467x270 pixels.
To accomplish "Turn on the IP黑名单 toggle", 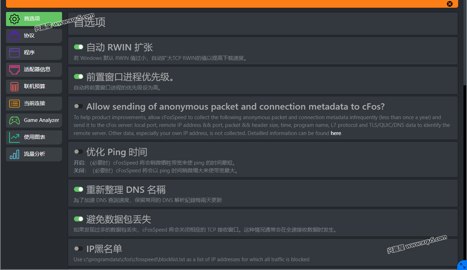I will (x=78, y=249).
